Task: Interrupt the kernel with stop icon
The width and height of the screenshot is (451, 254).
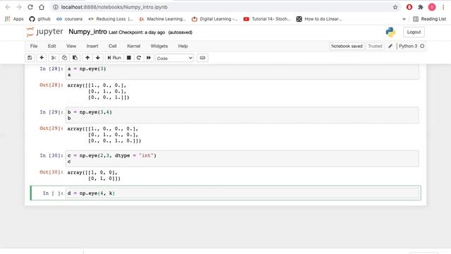Action: point(129,58)
